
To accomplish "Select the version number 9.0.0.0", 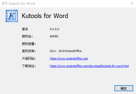I will [x=54, y=29].
